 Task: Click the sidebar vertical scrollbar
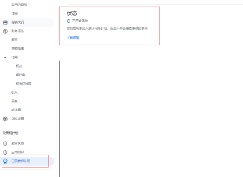click(x=60, y=119)
